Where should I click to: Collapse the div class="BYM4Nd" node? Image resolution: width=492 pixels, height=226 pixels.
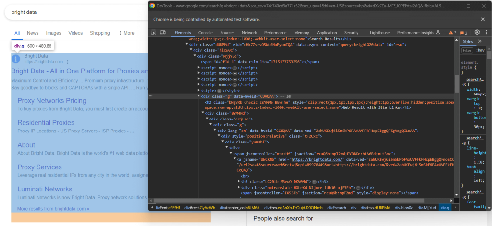203,113
